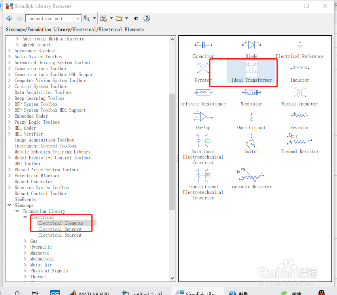Viewport: 337px width, 295px height.
Task: Click the taskbar search icon
Action: [x=17, y=293]
